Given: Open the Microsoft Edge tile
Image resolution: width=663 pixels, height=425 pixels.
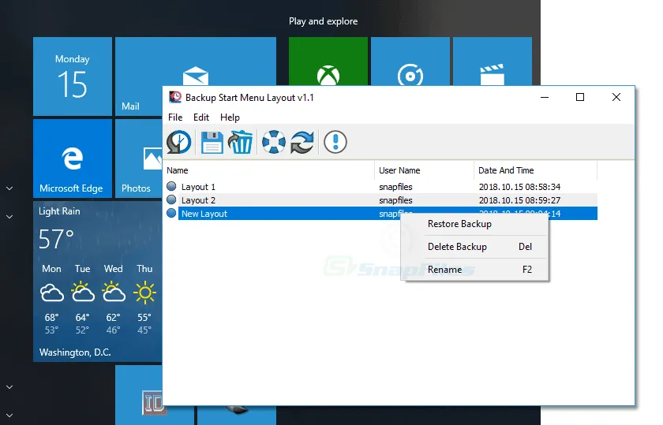Looking at the screenshot, I should coord(73,158).
